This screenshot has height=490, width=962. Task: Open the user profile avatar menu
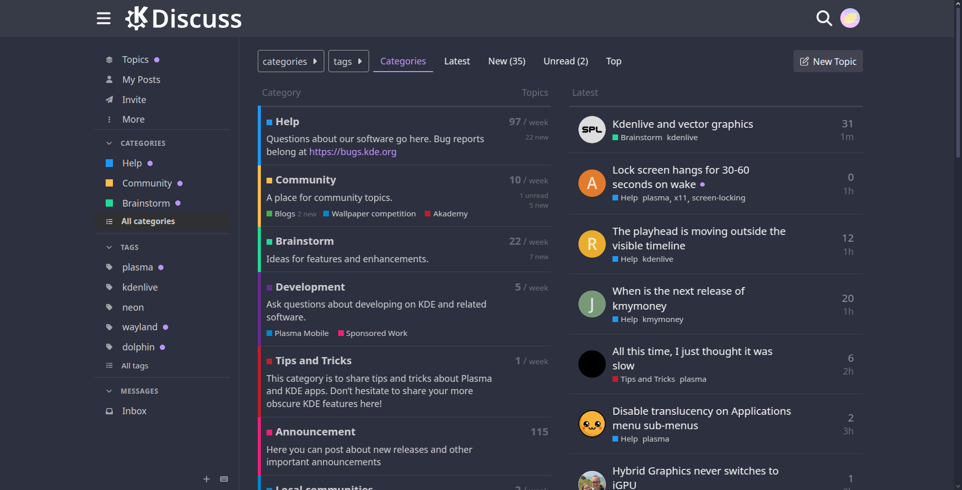coord(850,18)
